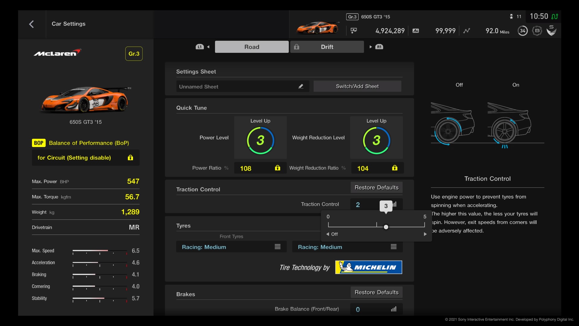Click Restore Defaults button for Brakes
Image resolution: width=579 pixels, height=326 pixels.
pyautogui.click(x=376, y=292)
